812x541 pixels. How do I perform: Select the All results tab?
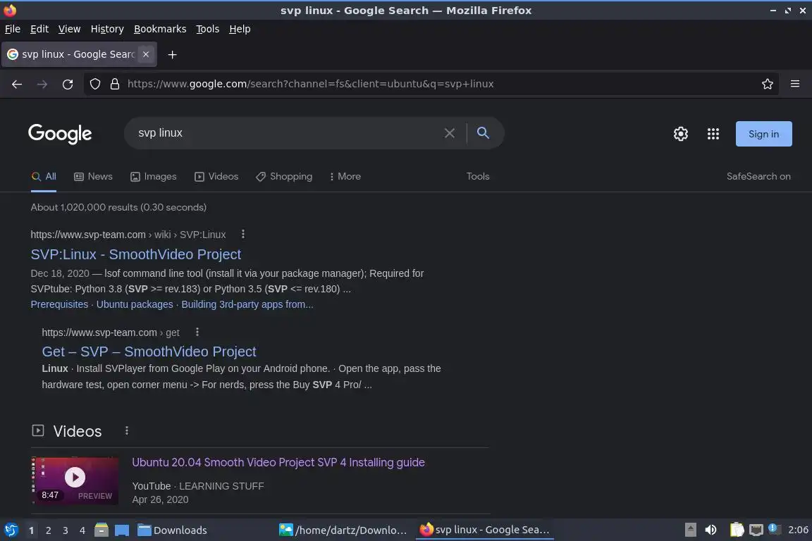[44, 177]
